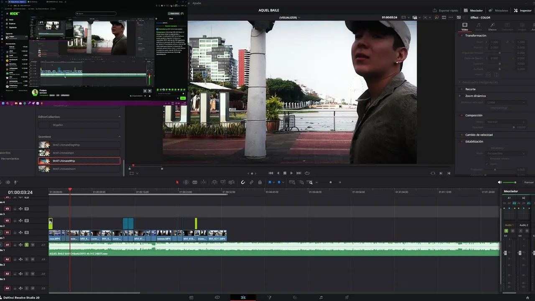The image size is (535, 301).
Task: Jump to first frame in viewer
Action: pyautogui.click(x=271, y=173)
